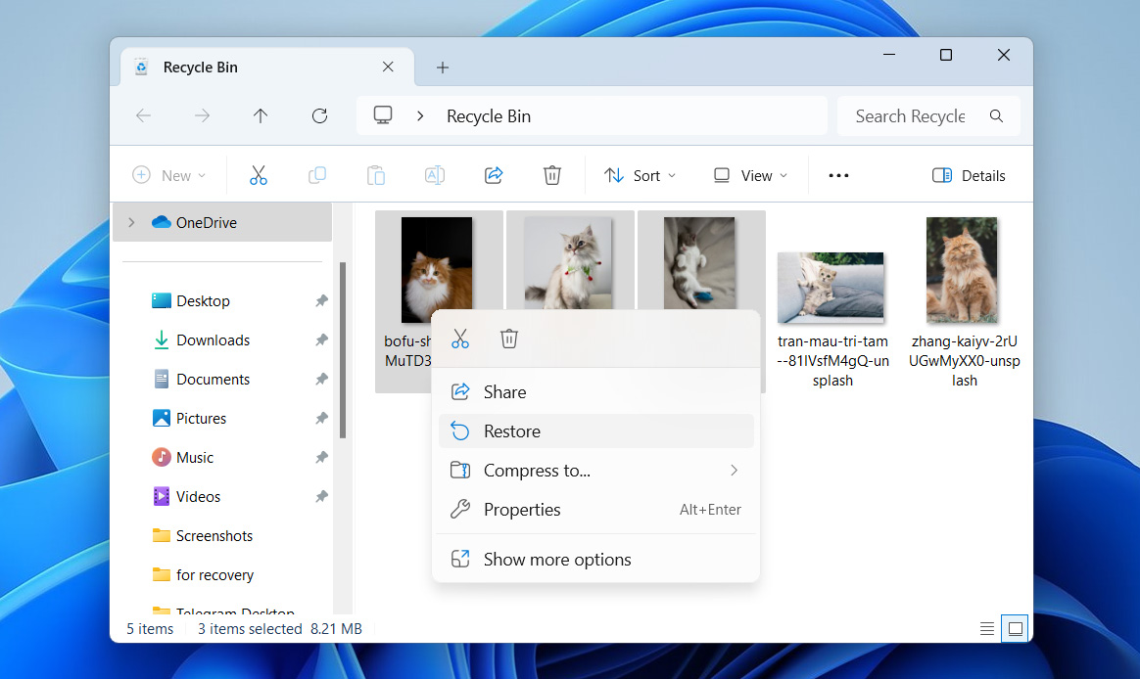Image resolution: width=1140 pixels, height=679 pixels.
Task: Click the Delete trash in the context menu
Action: [x=509, y=339]
